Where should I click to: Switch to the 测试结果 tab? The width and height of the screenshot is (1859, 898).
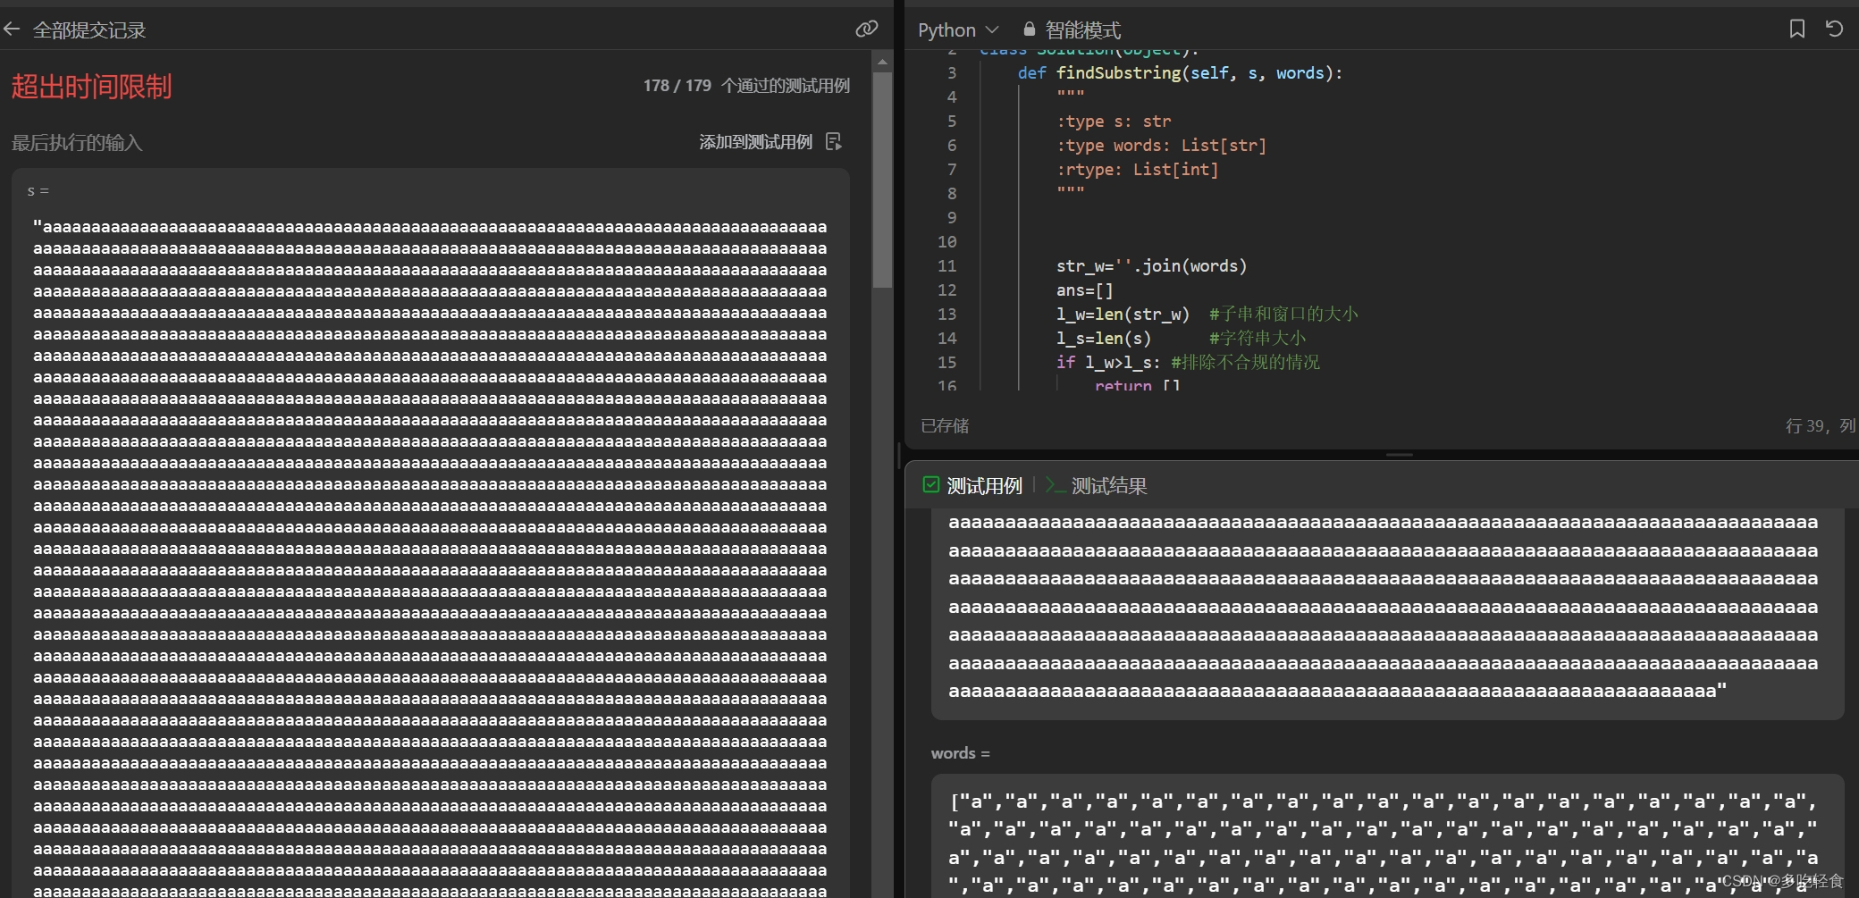point(1097,485)
